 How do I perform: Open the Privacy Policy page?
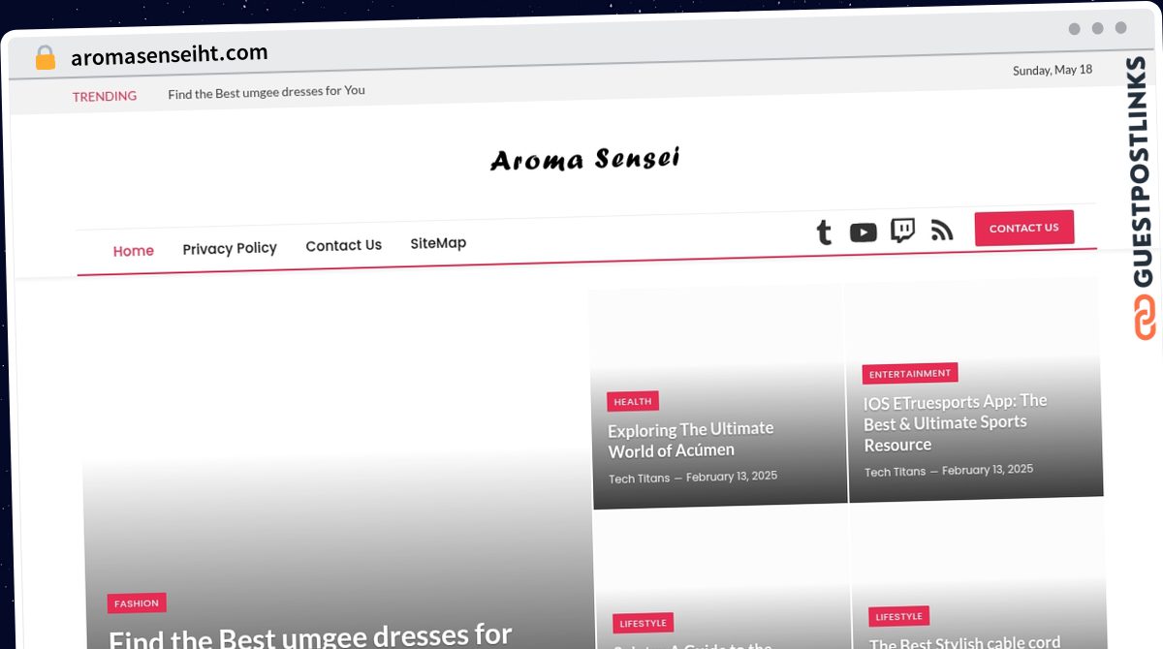[x=229, y=248]
